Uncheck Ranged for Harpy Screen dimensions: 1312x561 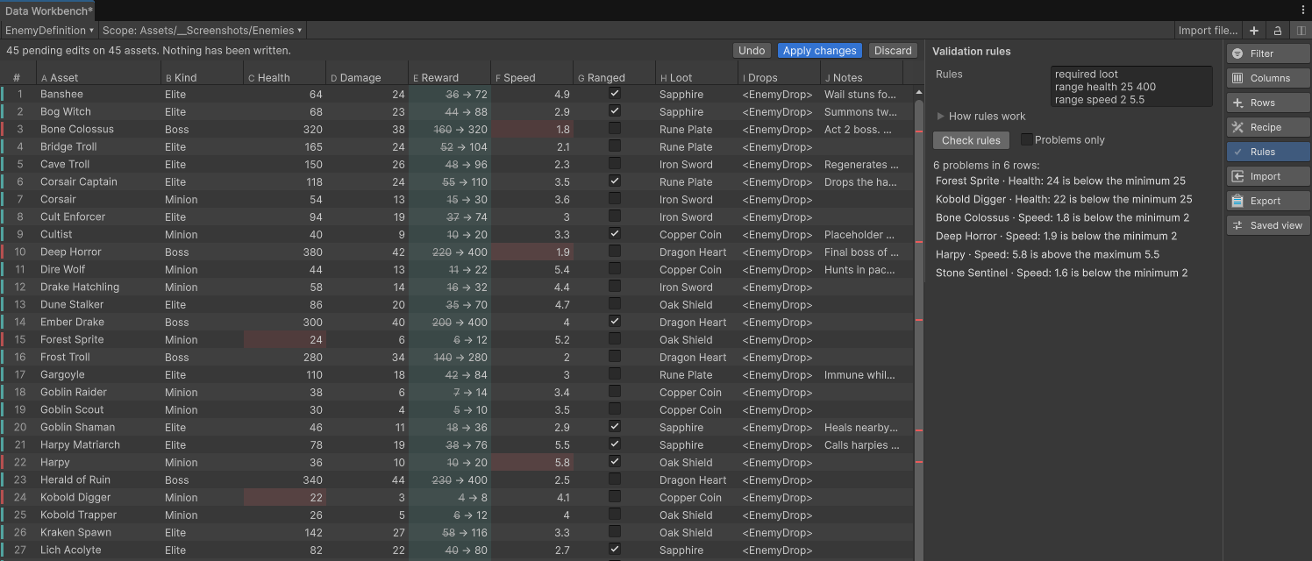point(615,461)
